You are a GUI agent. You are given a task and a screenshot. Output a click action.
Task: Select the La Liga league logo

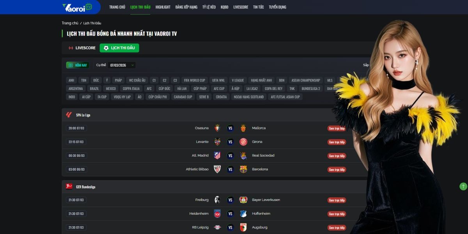69,115
